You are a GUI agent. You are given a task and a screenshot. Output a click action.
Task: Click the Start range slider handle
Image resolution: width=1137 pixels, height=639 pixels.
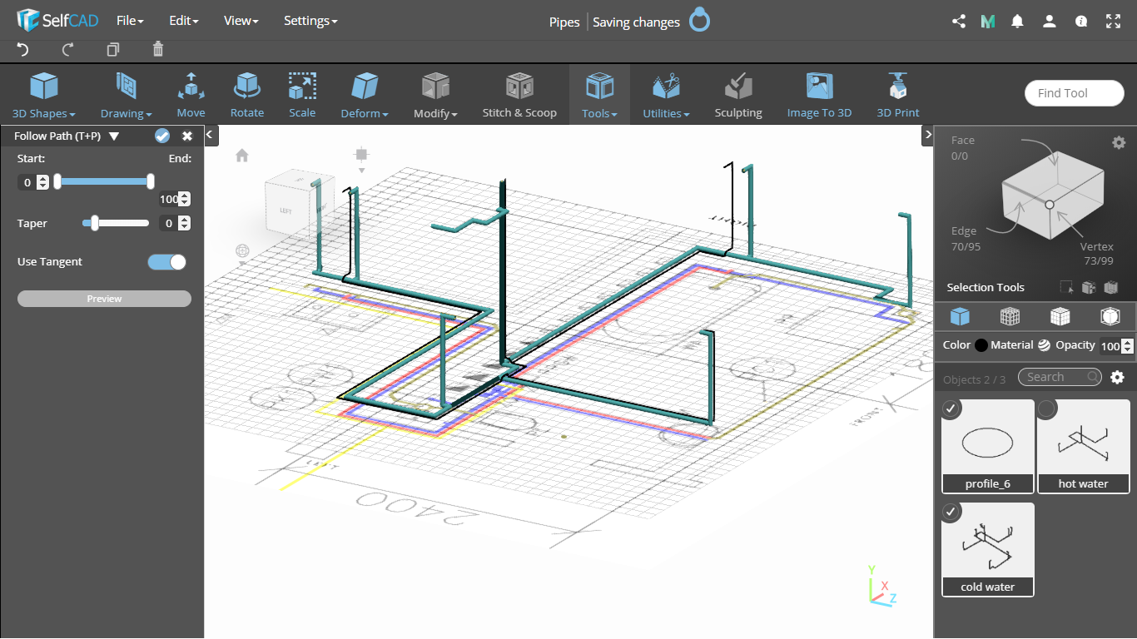(57, 181)
